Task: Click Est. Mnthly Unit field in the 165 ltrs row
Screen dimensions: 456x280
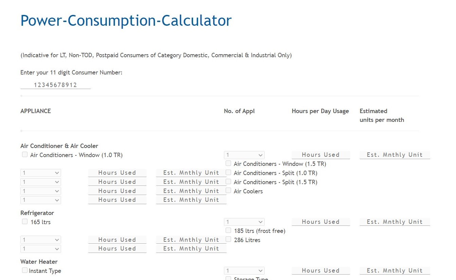Action: coord(395,222)
